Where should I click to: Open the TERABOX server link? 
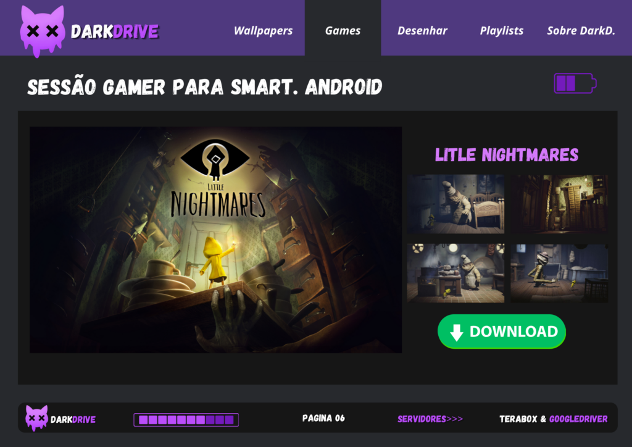(518, 419)
